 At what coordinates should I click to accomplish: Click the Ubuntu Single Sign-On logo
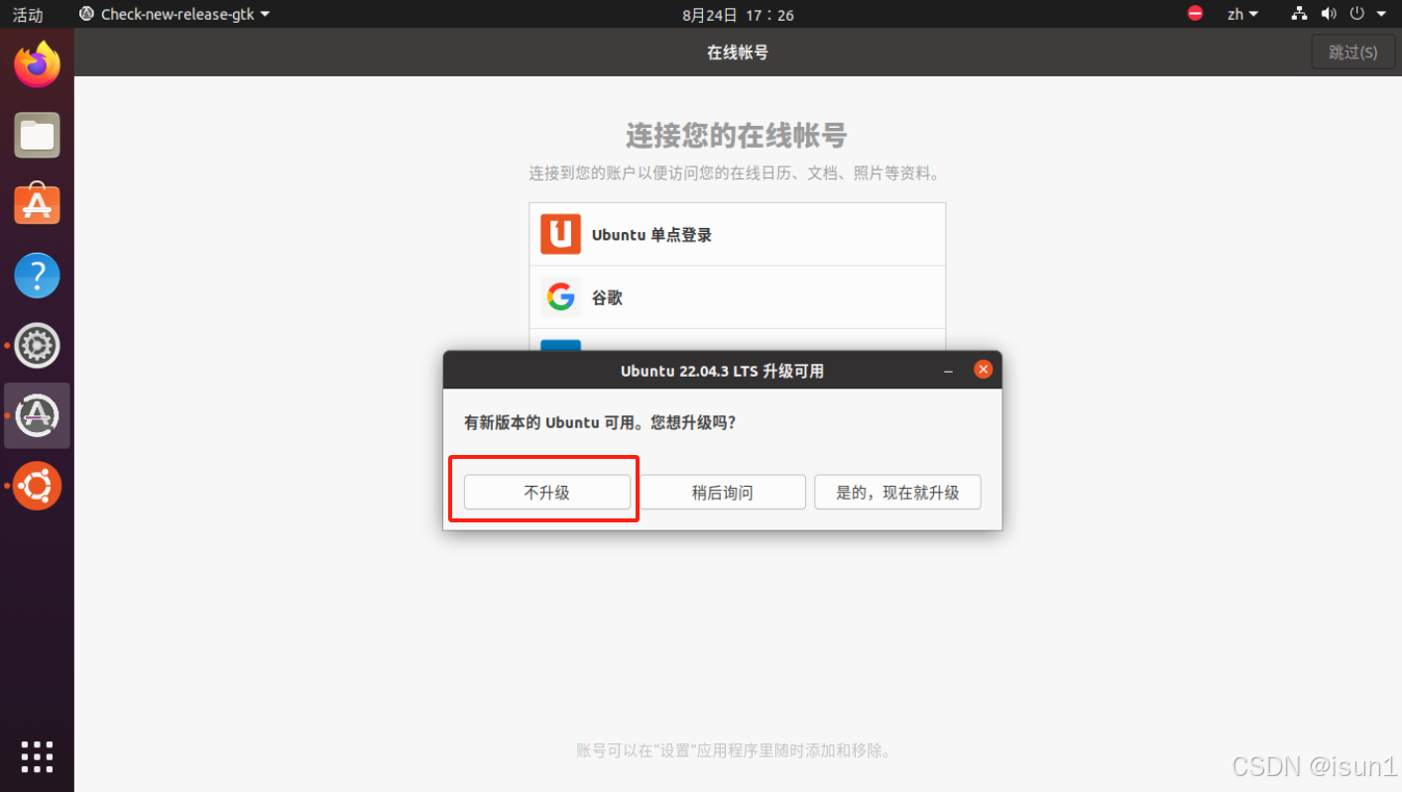560,235
